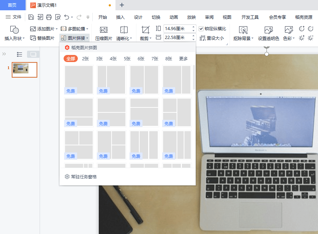This screenshot has width=318, height=234.
Task: Click the Print icon in quick toolbar
Action: tap(49, 17)
